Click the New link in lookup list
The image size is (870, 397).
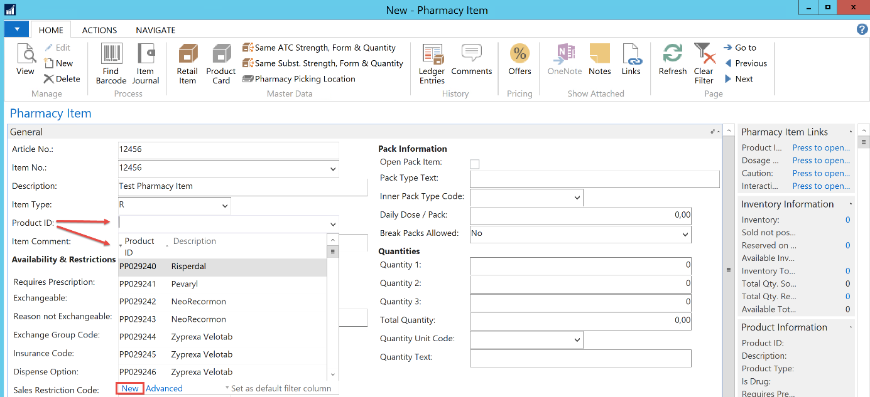point(130,388)
